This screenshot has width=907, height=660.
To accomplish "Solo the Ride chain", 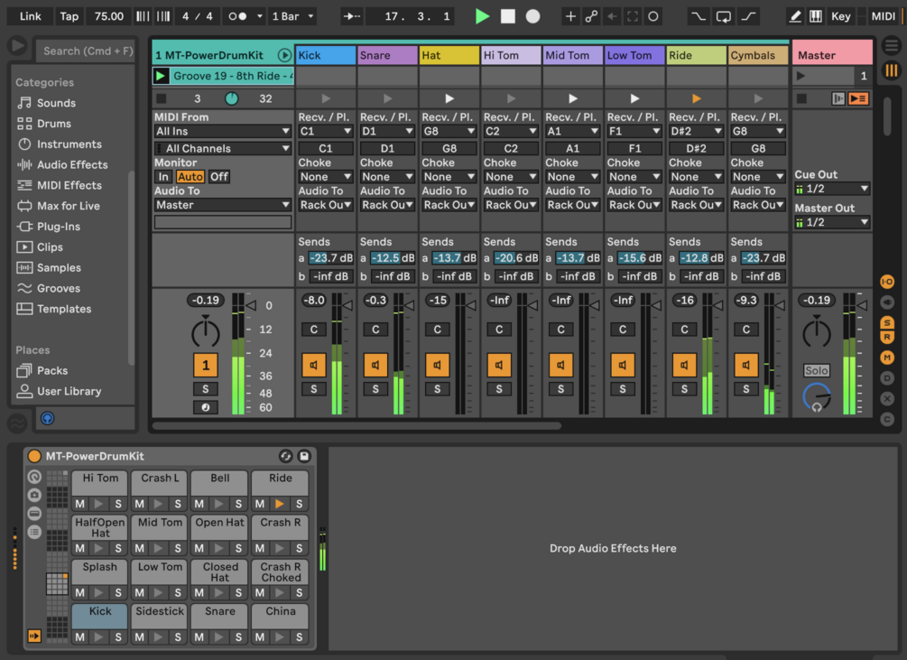I will click(684, 389).
